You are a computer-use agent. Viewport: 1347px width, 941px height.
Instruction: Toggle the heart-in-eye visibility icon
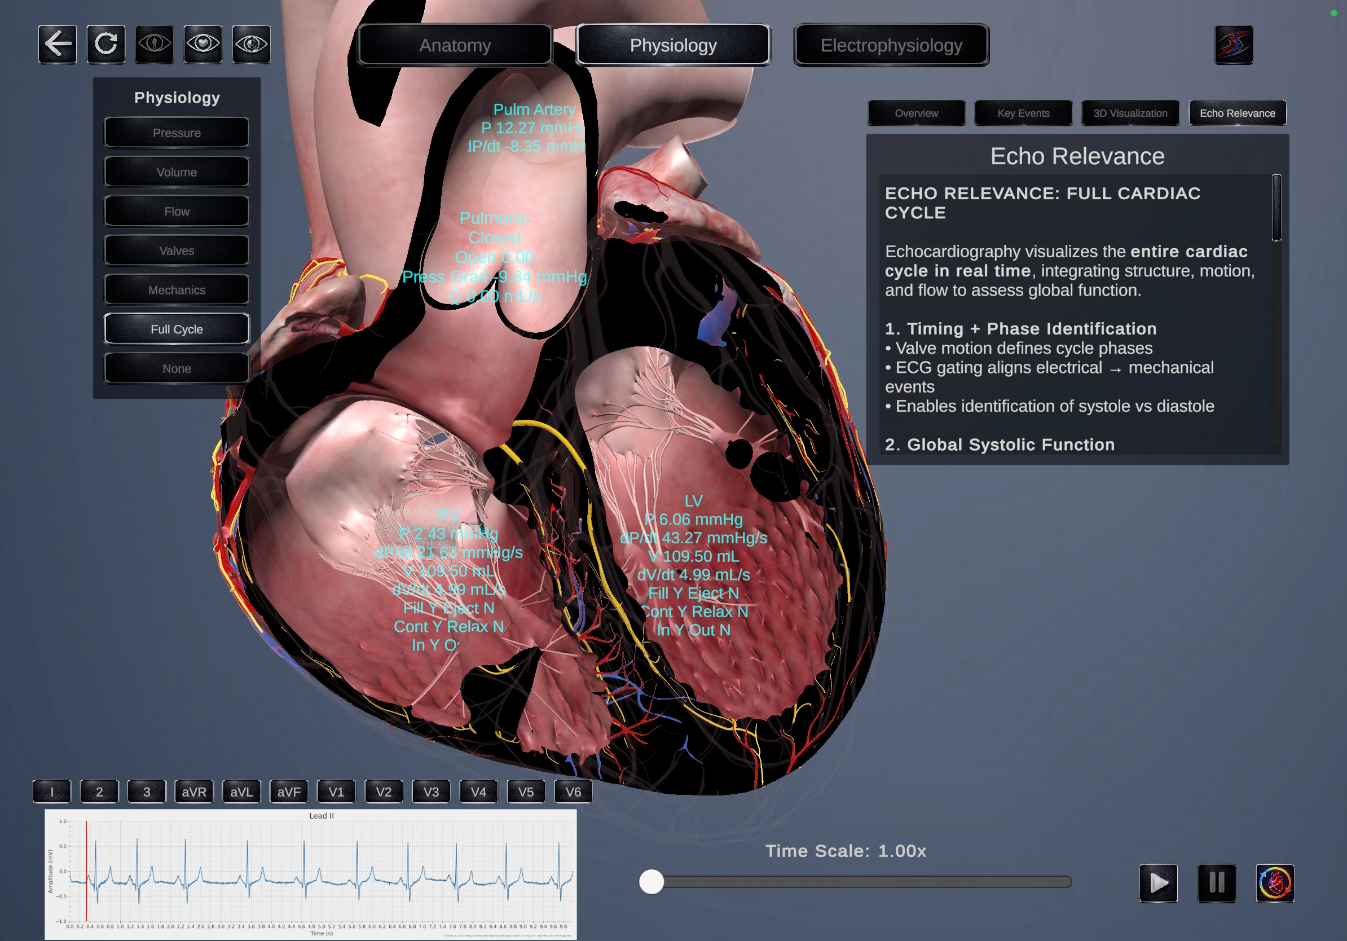[203, 44]
